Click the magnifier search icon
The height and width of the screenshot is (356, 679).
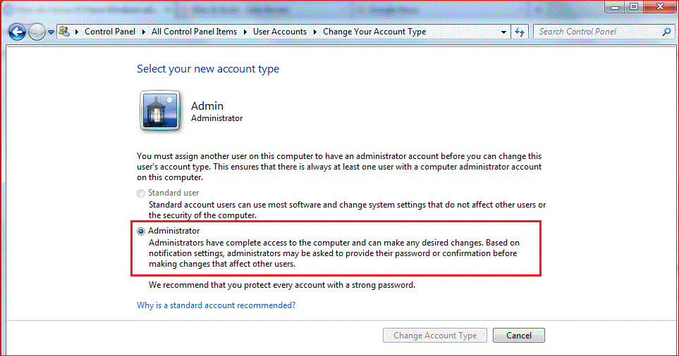667,32
